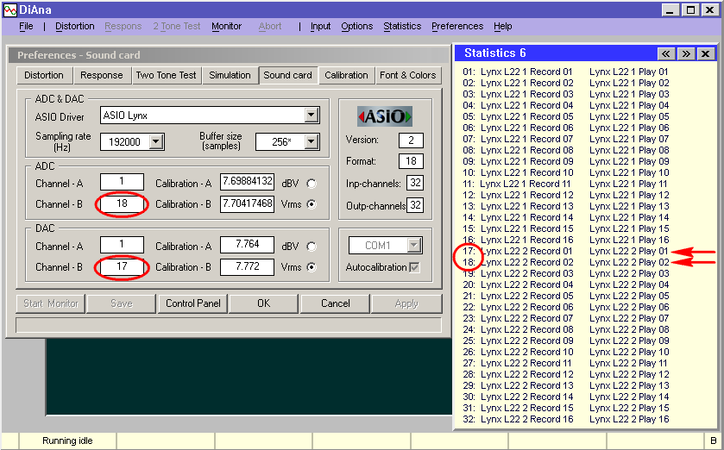Click the ASIO Version value box

411,141
